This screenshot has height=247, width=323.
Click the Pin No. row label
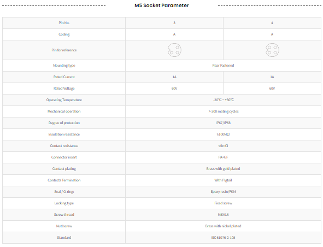pyautogui.click(x=64, y=23)
